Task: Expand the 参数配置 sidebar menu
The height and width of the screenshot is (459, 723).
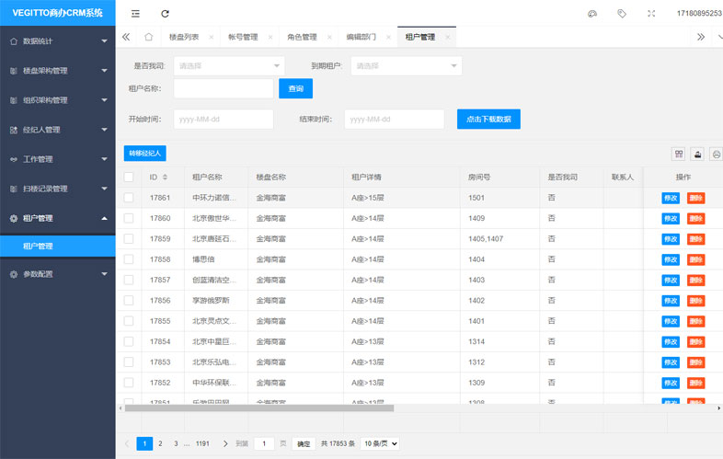Action: coord(58,274)
